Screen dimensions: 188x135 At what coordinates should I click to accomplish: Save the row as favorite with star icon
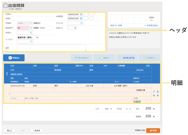[158, 95]
